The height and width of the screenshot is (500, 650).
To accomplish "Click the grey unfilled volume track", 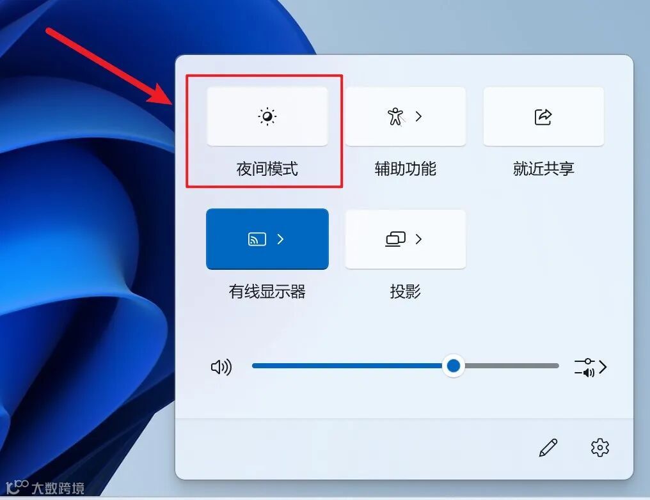I will click(x=512, y=366).
